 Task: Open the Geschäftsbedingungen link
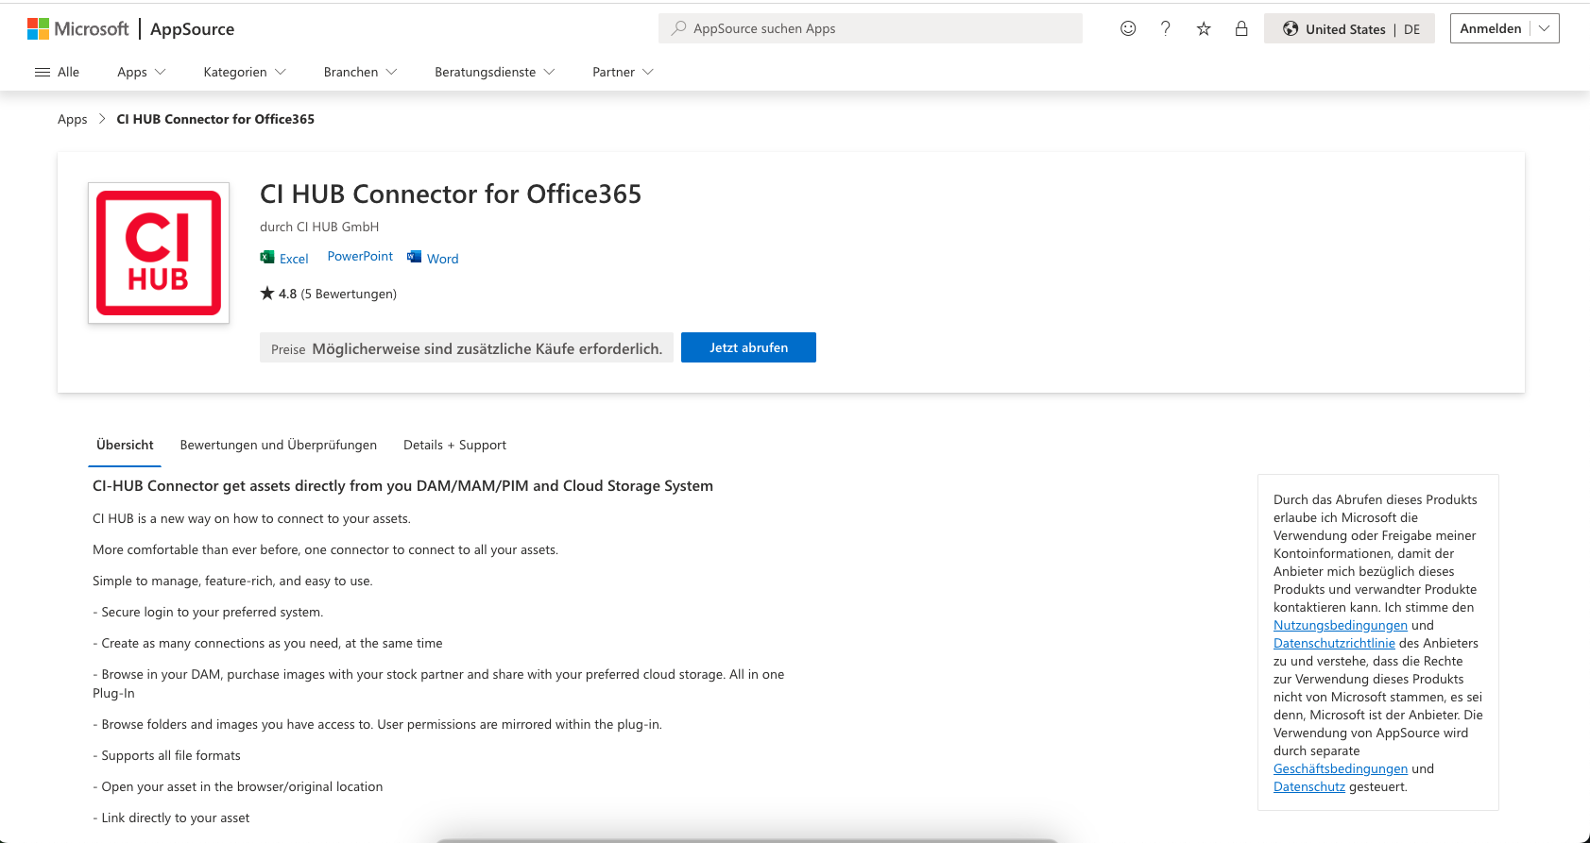pos(1341,768)
